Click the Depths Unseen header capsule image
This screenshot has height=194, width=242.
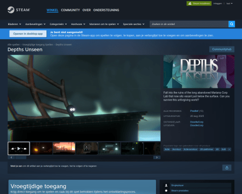point(199,71)
